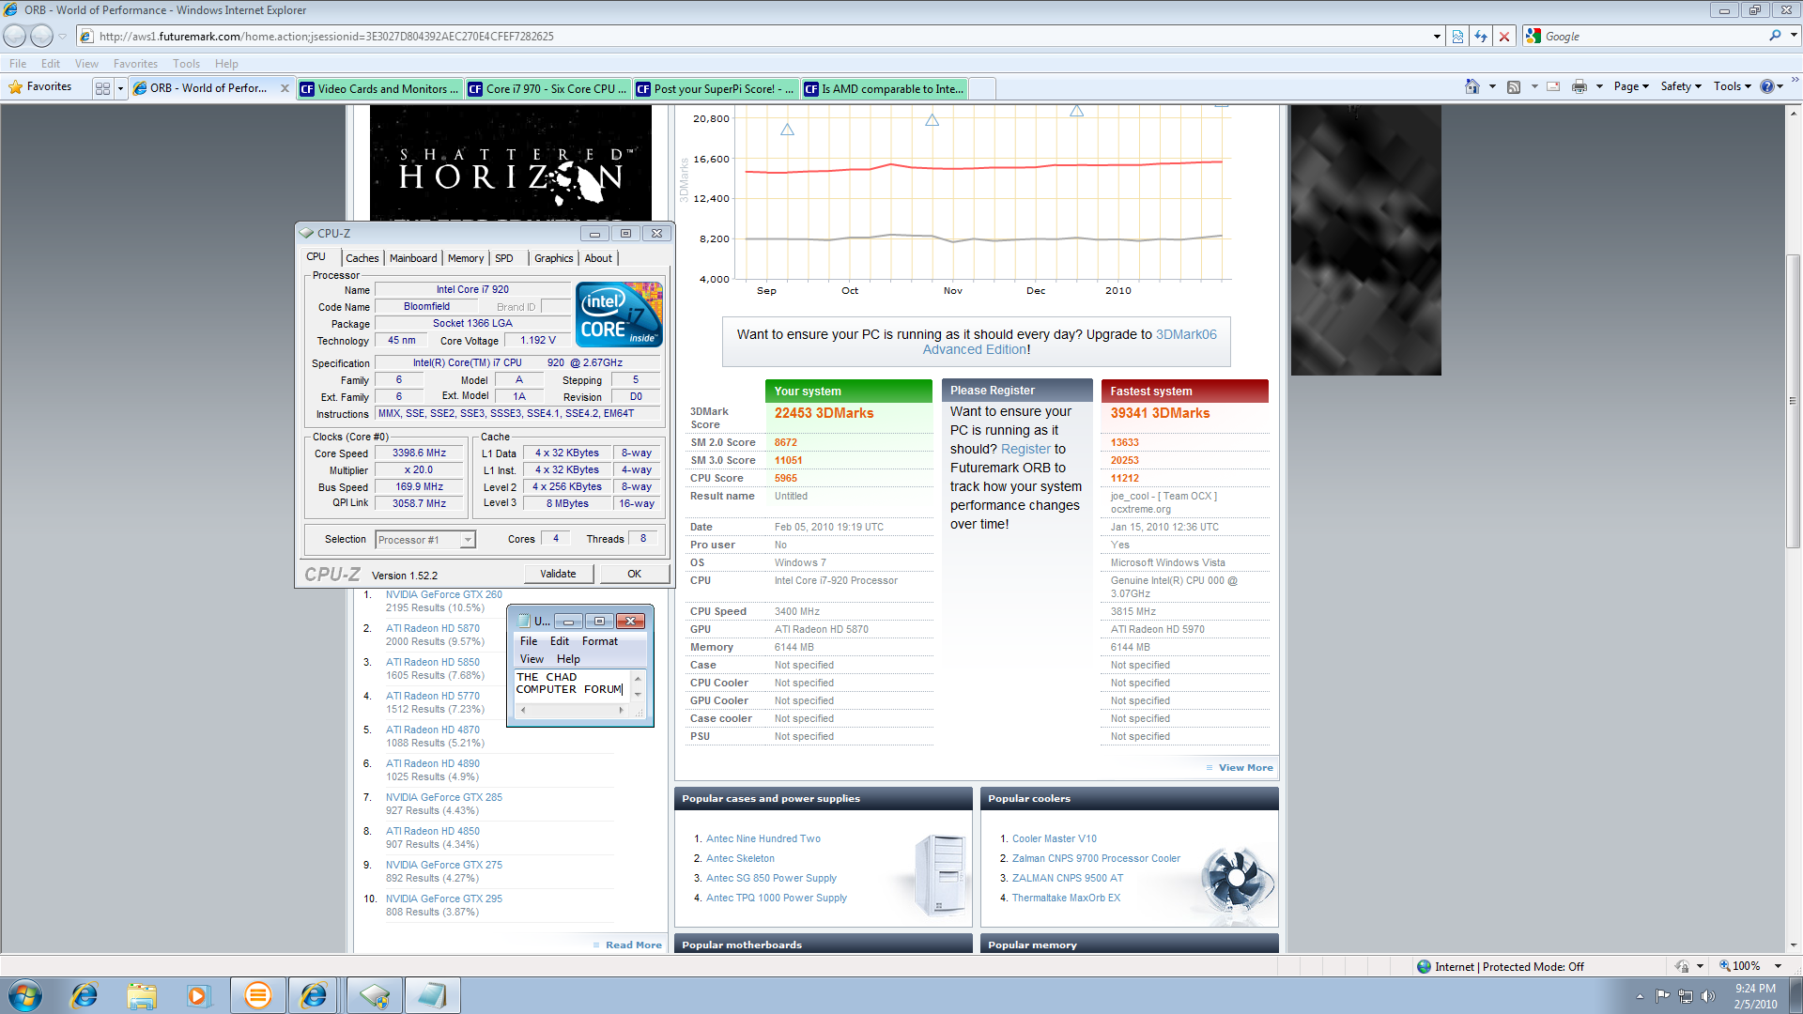
Task: Click the Read Mail envelope icon
Action: click(1553, 86)
